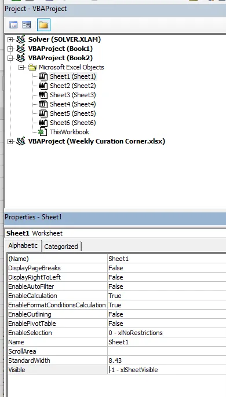This screenshot has width=226, height=397.
Task: Select the EnableCalculation property name
Action: 57,296
